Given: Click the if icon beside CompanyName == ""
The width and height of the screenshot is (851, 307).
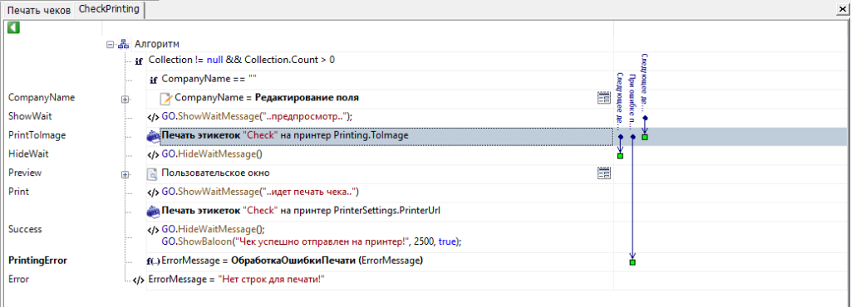Looking at the screenshot, I should pos(153,80).
